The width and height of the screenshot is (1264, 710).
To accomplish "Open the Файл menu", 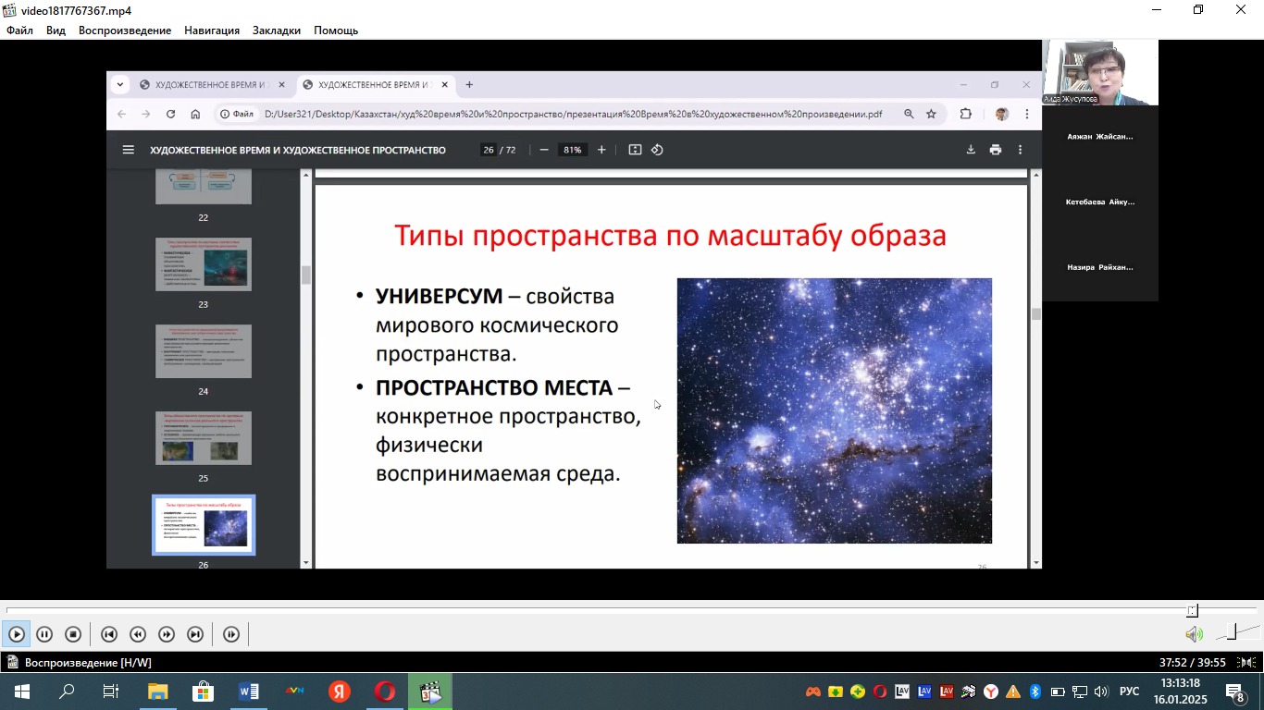I will (19, 31).
